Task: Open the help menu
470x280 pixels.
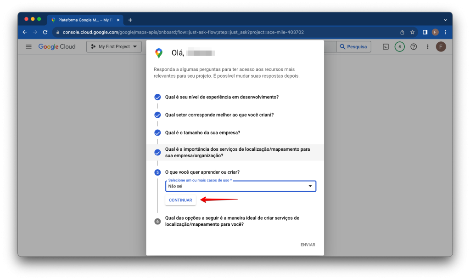Action: [x=414, y=46]
